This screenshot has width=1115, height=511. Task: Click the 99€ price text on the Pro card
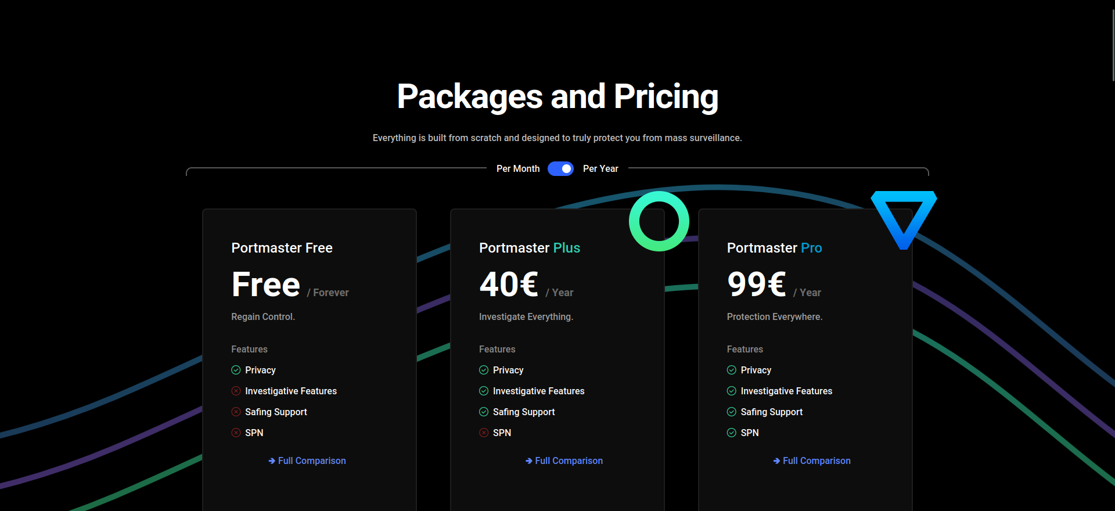click(x=756, y=285)
